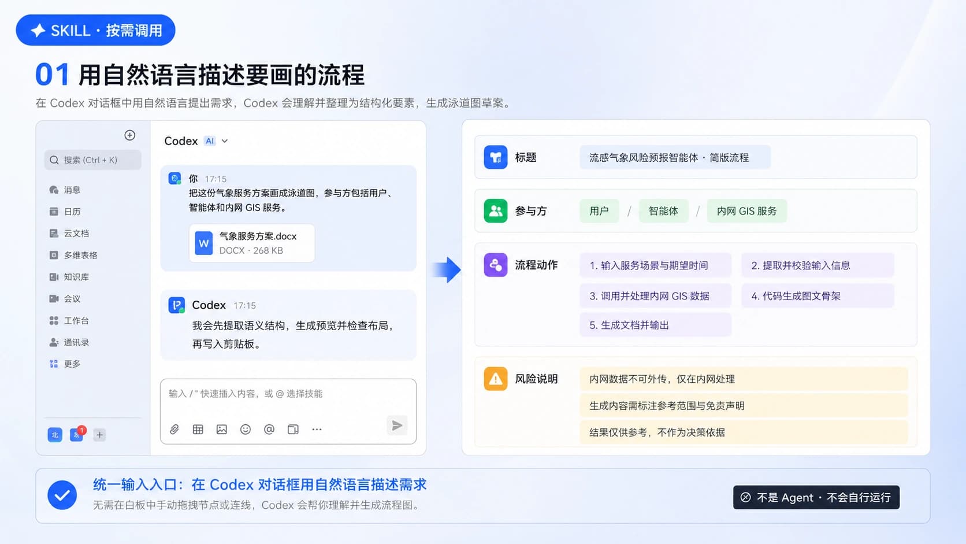This screenshot has width=966, height=544.
Task: Click the add workspace plus button
Action: pyautogui.click(x=99, y=435)
